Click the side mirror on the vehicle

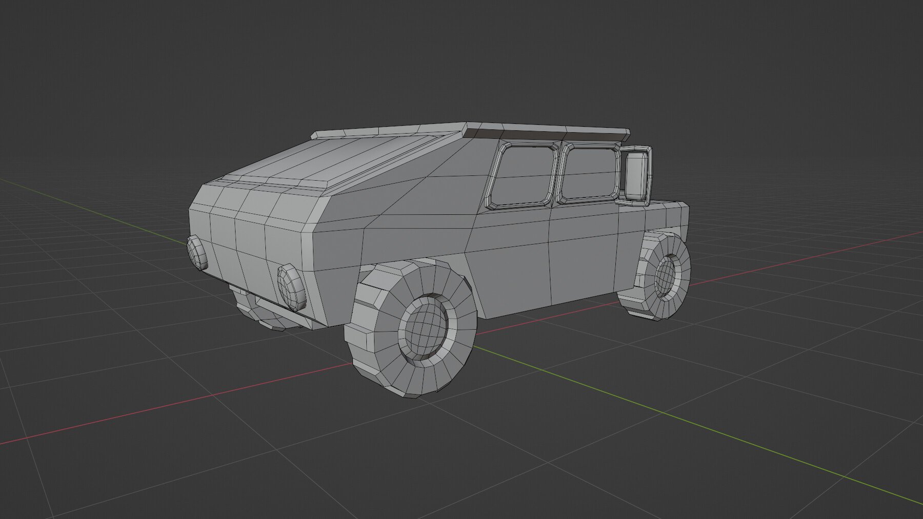(x=636, y=176)
